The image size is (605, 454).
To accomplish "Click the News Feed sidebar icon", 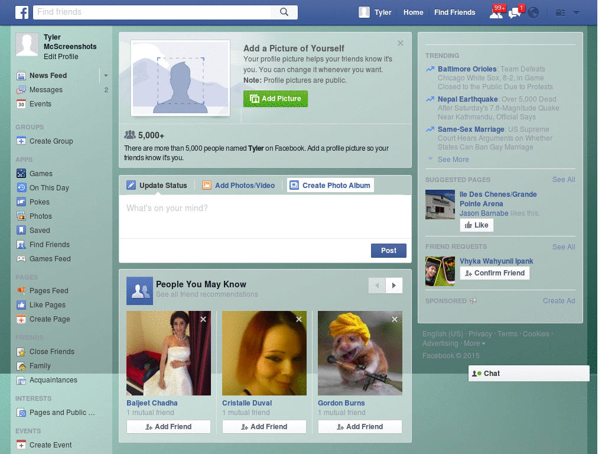I will (21, 76).
